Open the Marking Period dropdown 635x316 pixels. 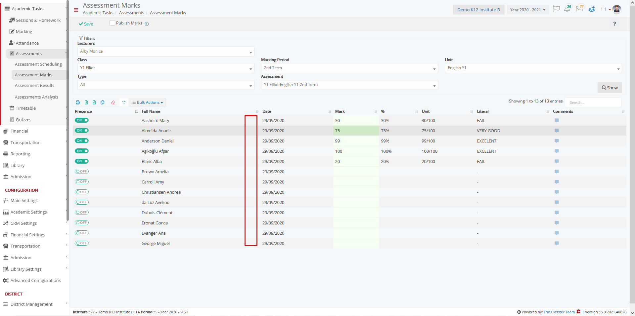tap(349, 68)
